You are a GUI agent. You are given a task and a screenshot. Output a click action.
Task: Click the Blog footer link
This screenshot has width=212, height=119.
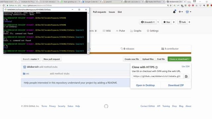coord(181,106)
